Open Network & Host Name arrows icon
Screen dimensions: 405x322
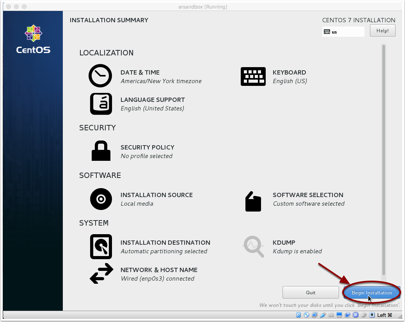coord(101,274)
